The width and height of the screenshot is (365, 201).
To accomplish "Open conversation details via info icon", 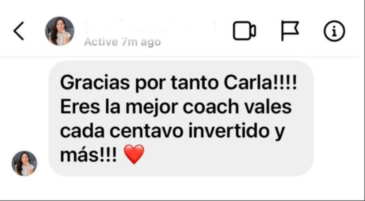I will (334, 31).
